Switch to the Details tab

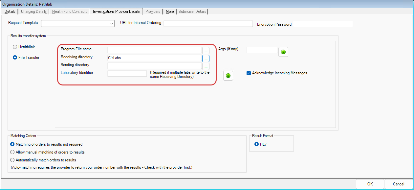[10, 12]
